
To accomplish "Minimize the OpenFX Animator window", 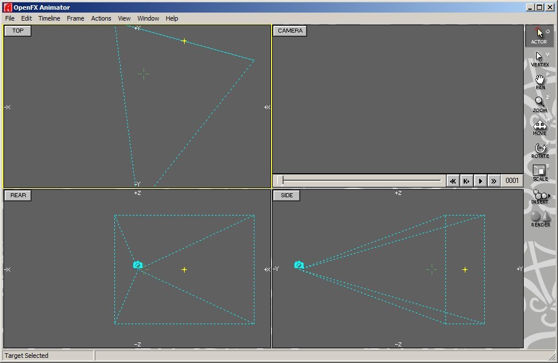I will 530,7.
